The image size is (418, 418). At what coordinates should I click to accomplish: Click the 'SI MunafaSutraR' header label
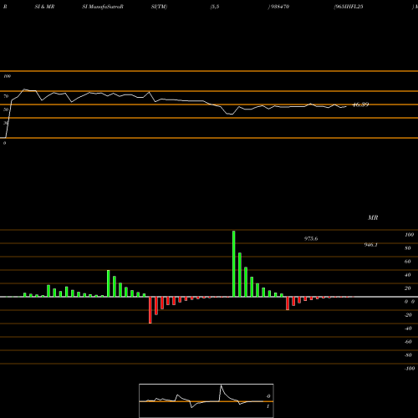point(103,7)
